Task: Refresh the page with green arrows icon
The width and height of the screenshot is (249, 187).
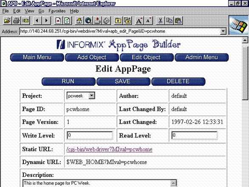Action: click(68, 21)
